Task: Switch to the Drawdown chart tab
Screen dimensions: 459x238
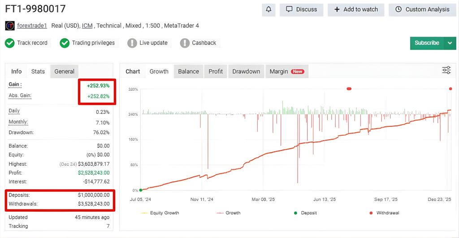Action: click(246, 71)
